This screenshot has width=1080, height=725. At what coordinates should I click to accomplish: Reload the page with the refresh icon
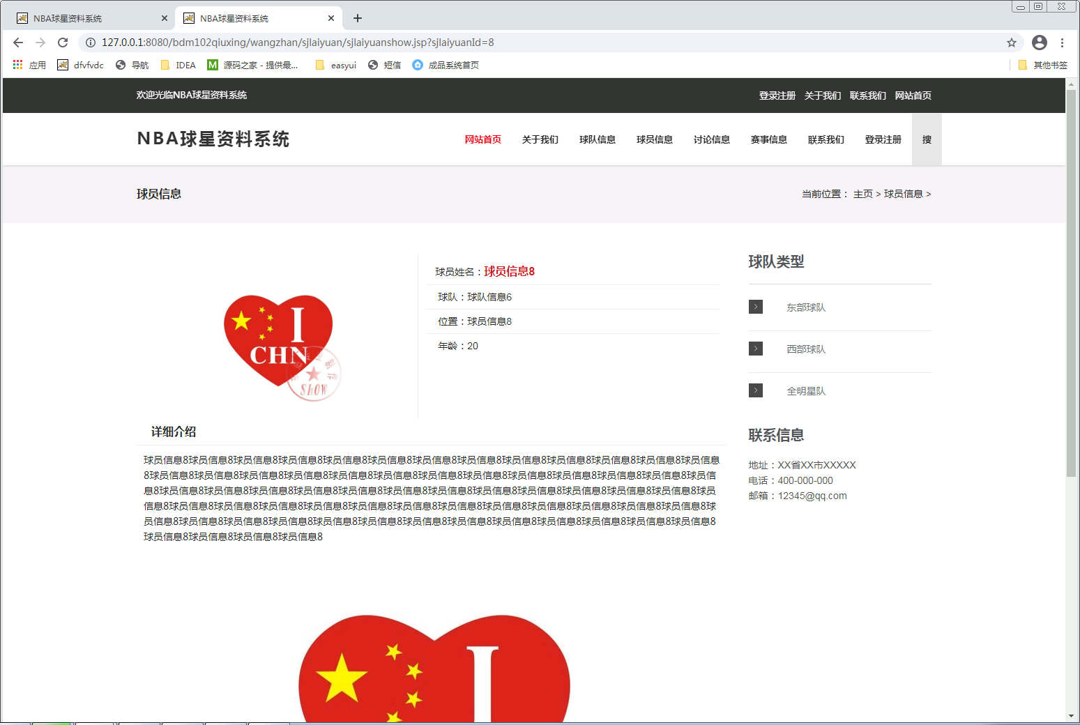pos(63,43)
